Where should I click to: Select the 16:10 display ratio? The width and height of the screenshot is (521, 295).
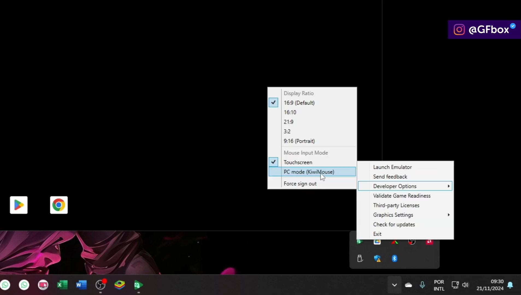[x=290, y=112]
